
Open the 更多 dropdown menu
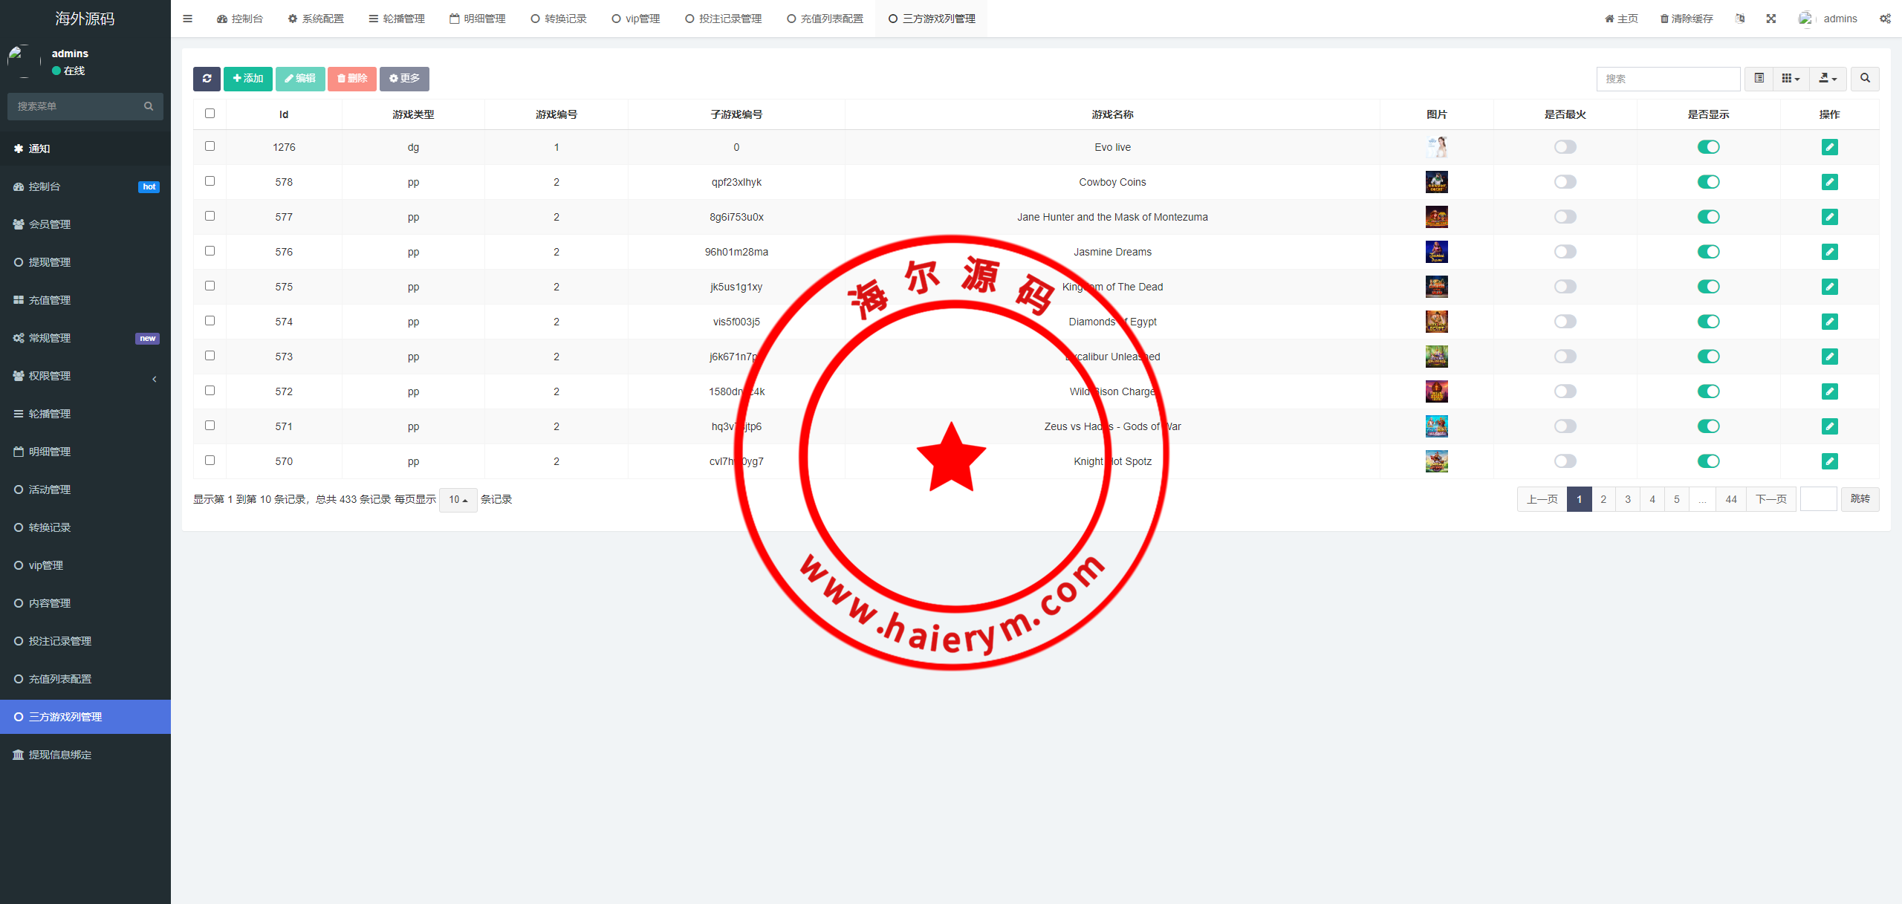(404, 79)
